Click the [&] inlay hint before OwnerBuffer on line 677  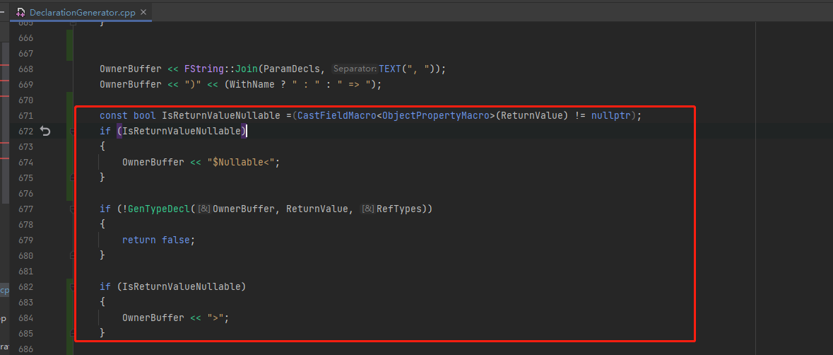204,209
